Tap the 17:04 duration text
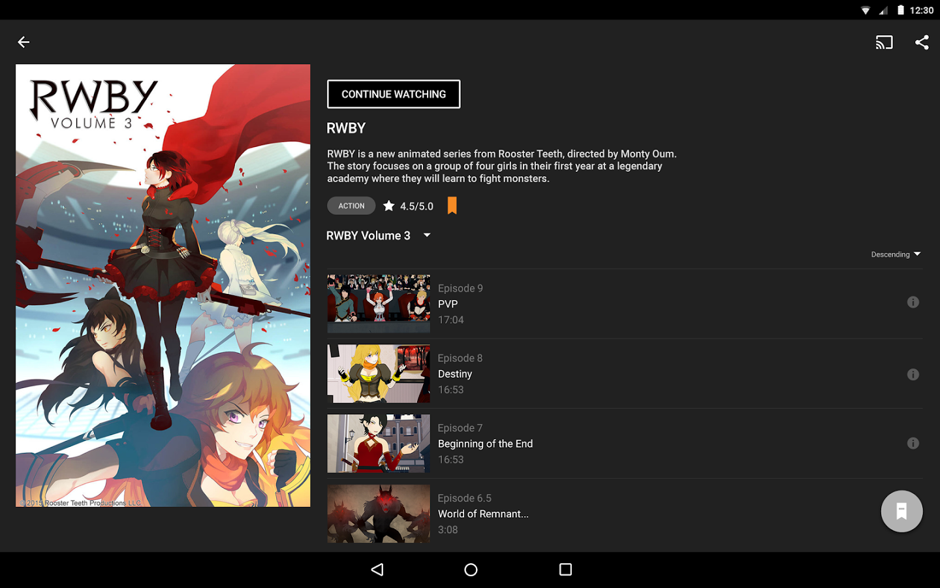This screenshot has width=940, height=588. point(450,319)
